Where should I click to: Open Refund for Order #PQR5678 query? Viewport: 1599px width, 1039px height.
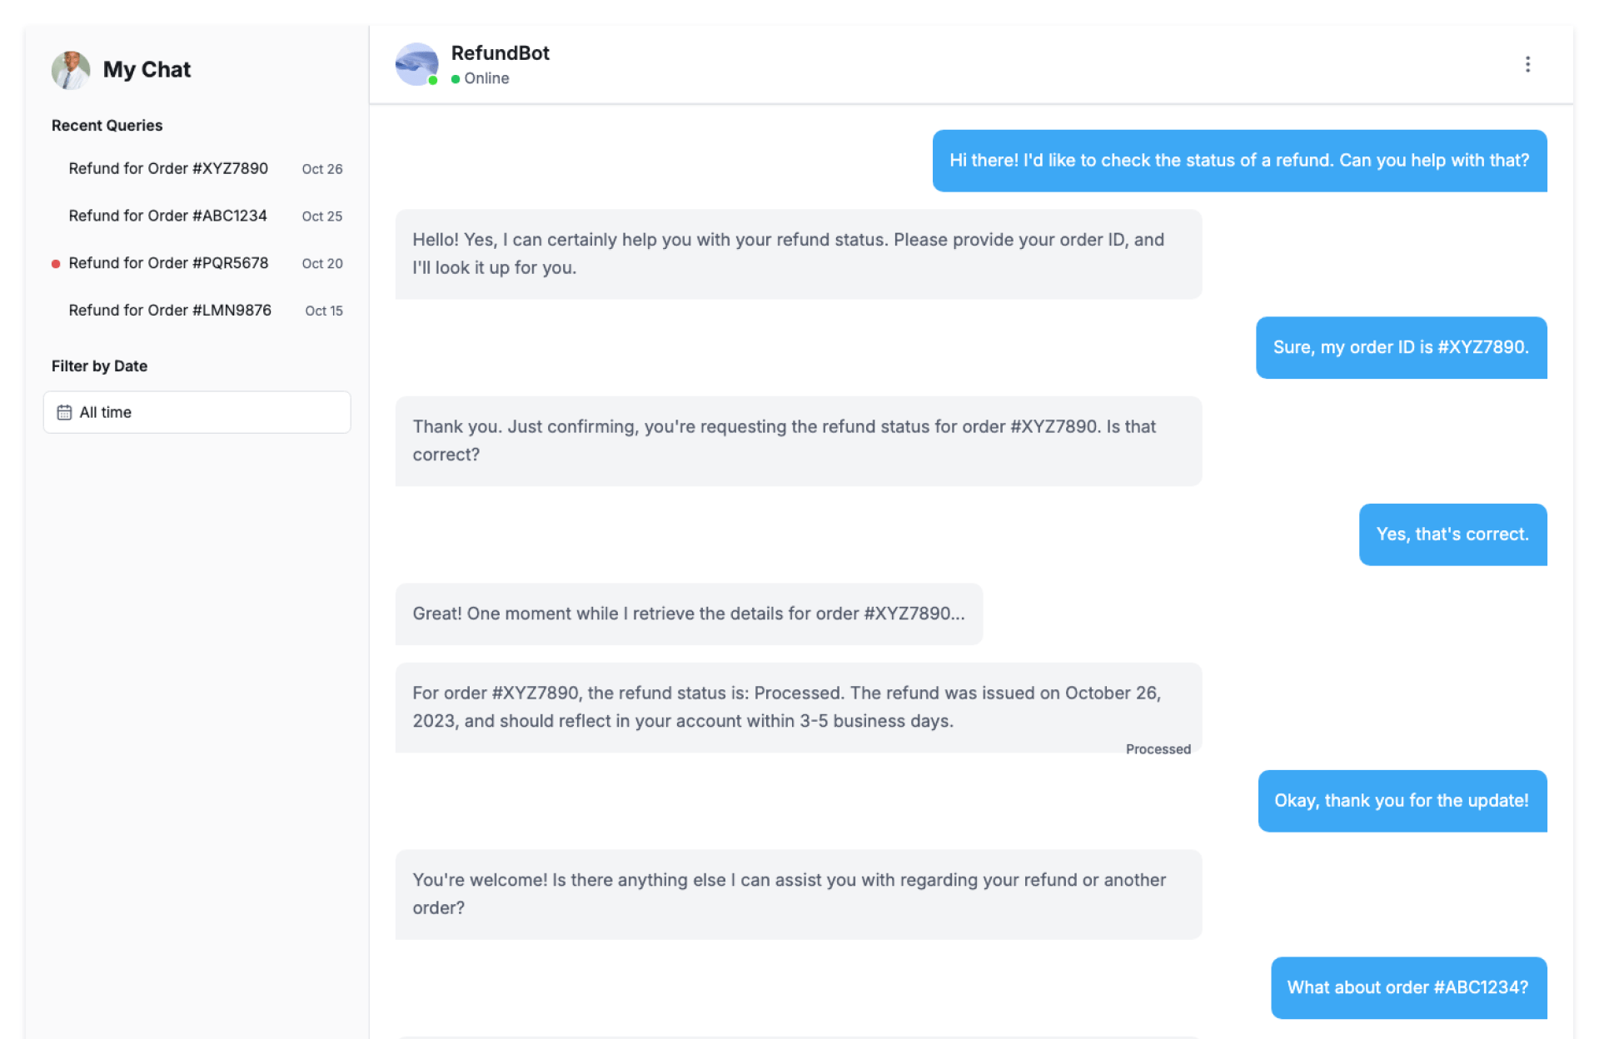click(x=168, y=264)
